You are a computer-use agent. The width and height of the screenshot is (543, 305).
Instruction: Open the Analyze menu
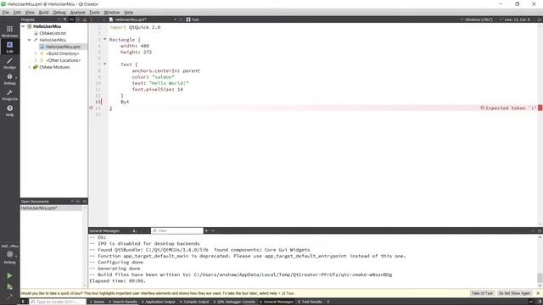click(x=77, y=13)
